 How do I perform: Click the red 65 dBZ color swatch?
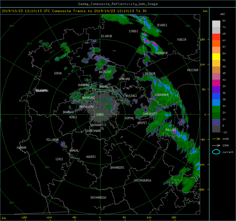216,37
